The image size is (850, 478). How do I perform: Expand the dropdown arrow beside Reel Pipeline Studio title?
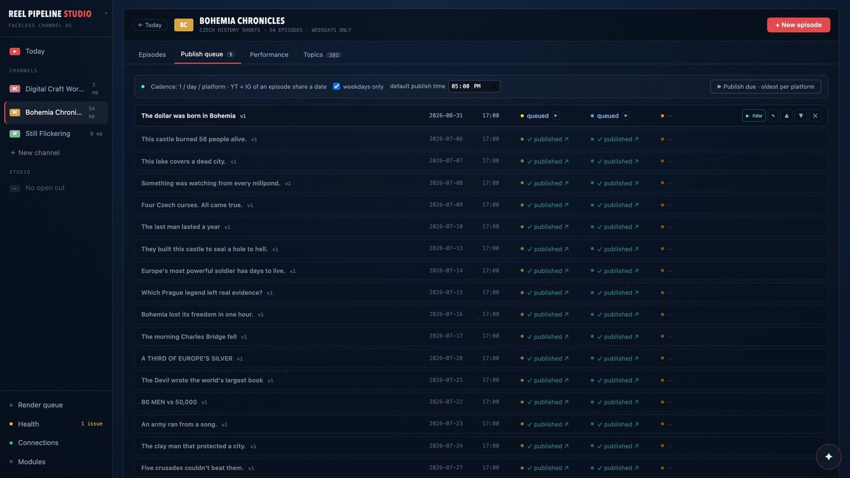[106, 13]
